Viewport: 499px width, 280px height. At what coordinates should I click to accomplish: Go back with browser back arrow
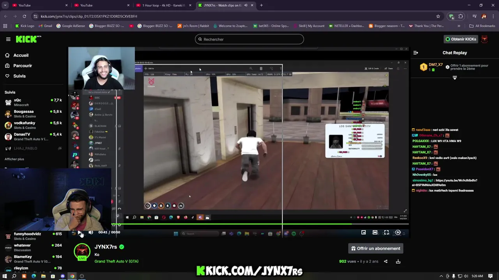[5, 16]
